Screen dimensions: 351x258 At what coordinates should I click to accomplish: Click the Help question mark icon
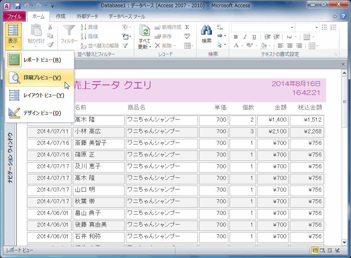(343, 17)
